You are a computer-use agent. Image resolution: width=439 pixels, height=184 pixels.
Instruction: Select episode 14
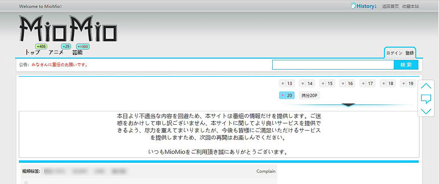pyautogui.click(x=307, y=84)
